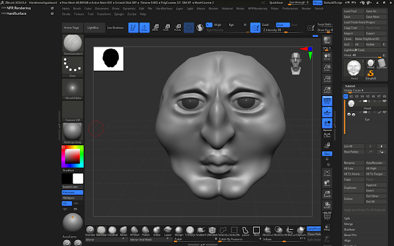Expand the Subtool panel header

point(349,86)
